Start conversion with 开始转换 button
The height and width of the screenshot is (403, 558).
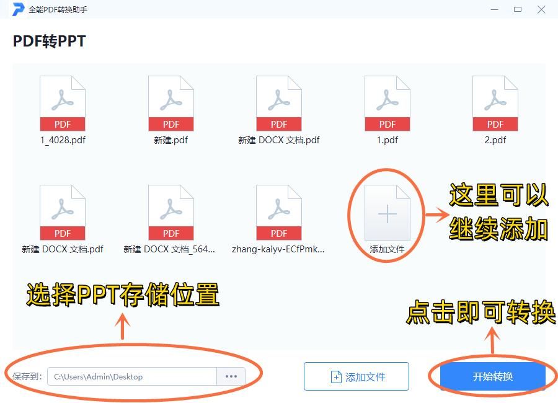tap(492, 376)
